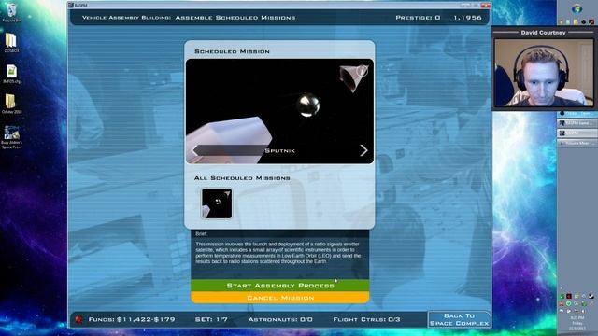598x336 pixels.
Task: Close the BASPM game window
Action: tap(486, 5)
